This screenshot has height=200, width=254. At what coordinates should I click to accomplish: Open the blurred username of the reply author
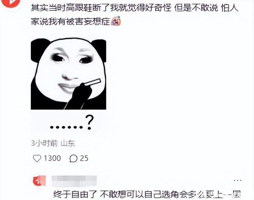[x=74, y=181]
